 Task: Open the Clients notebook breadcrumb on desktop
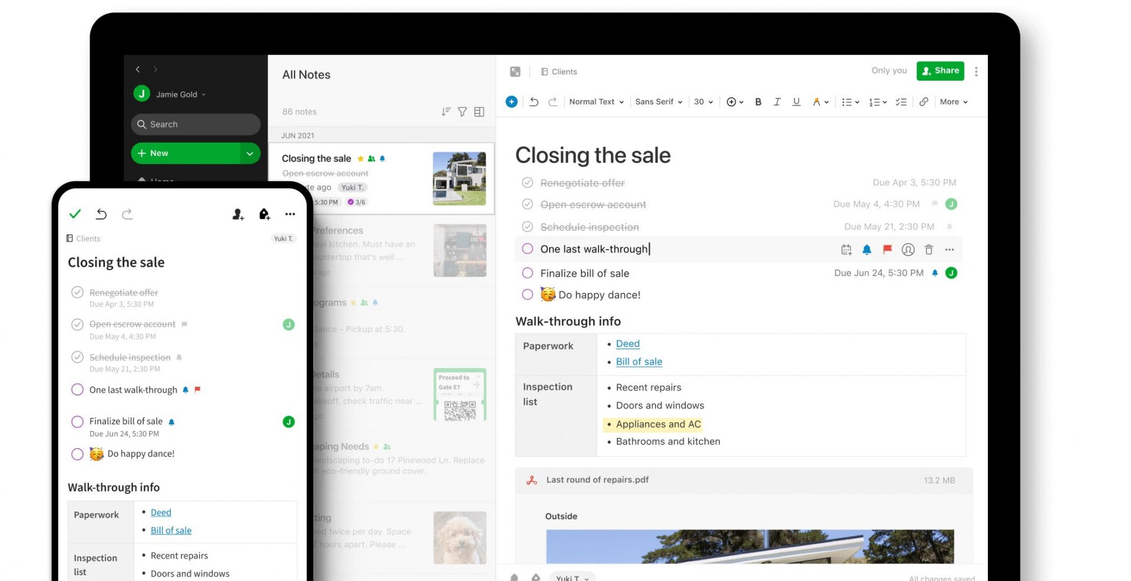(x=559, y=72)
